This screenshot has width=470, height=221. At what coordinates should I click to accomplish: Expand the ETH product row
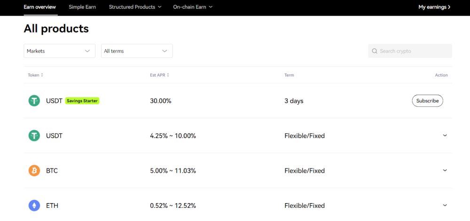445,205
